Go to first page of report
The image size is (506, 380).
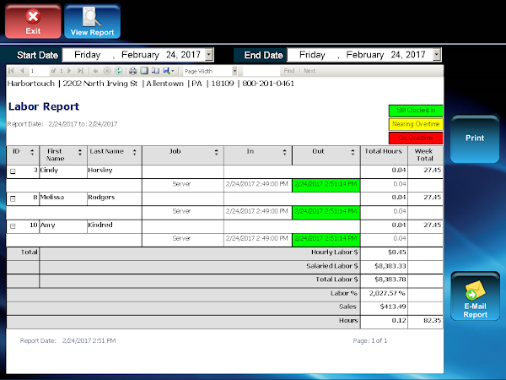12,71
